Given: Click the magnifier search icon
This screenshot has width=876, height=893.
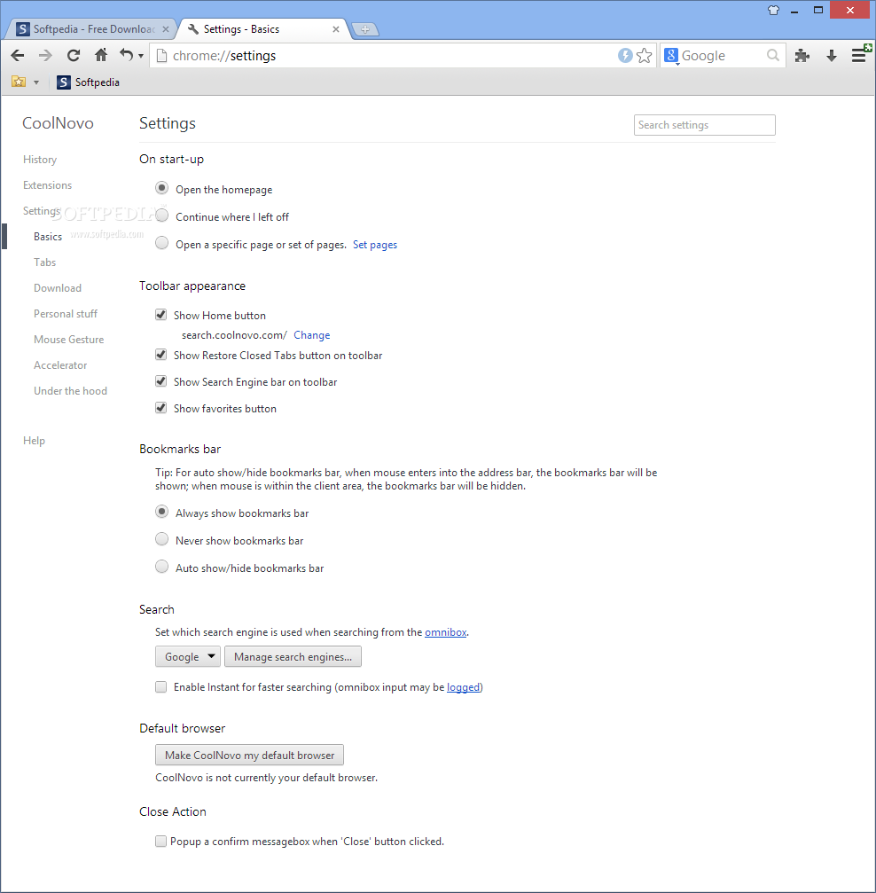Looking at the screenshot, I should pos(772,55).
